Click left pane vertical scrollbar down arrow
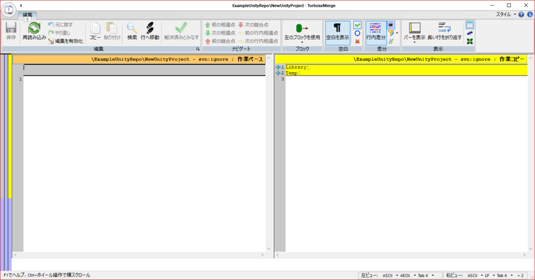This screenshot has height=280, width=535. pos(269,249)
